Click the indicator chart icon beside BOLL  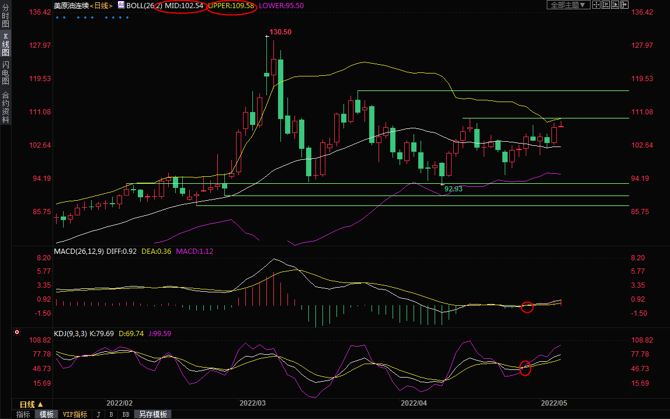(121, 5)
